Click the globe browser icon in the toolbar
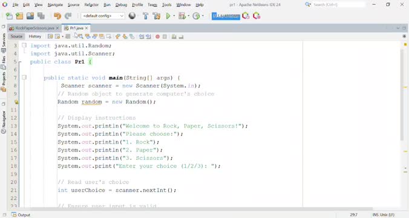409x218 pixels. [133, 16]
